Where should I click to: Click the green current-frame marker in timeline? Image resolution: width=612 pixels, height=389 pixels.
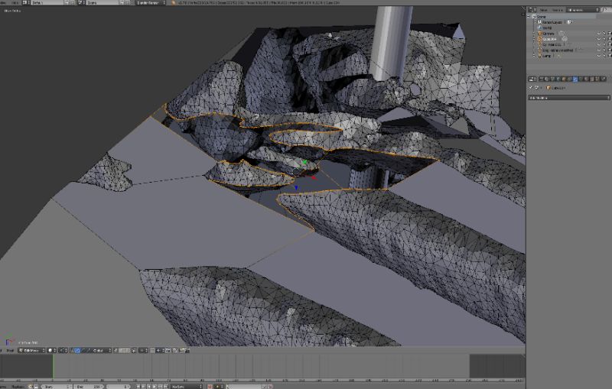(53, 366)
